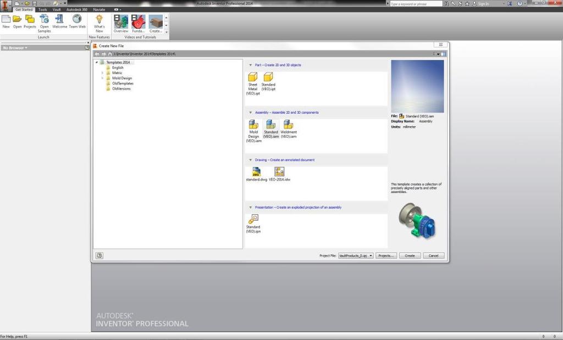Click Save in the quick access toolbar
563x340 pixels.
click(35, 4)
